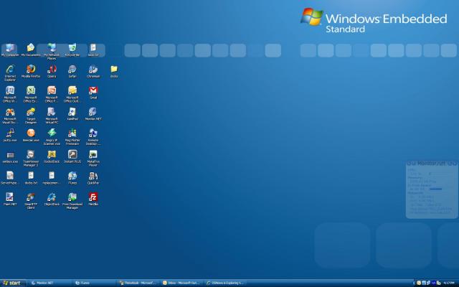Viewport: 459px width, 287px height.
Task: Launch Microsoft Virtual PC shortcut
Action: tap(52, 116)
